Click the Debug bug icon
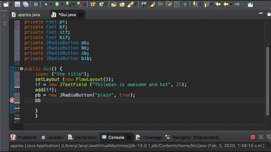This screenshot has width=271, height=152. click(46, 4)
